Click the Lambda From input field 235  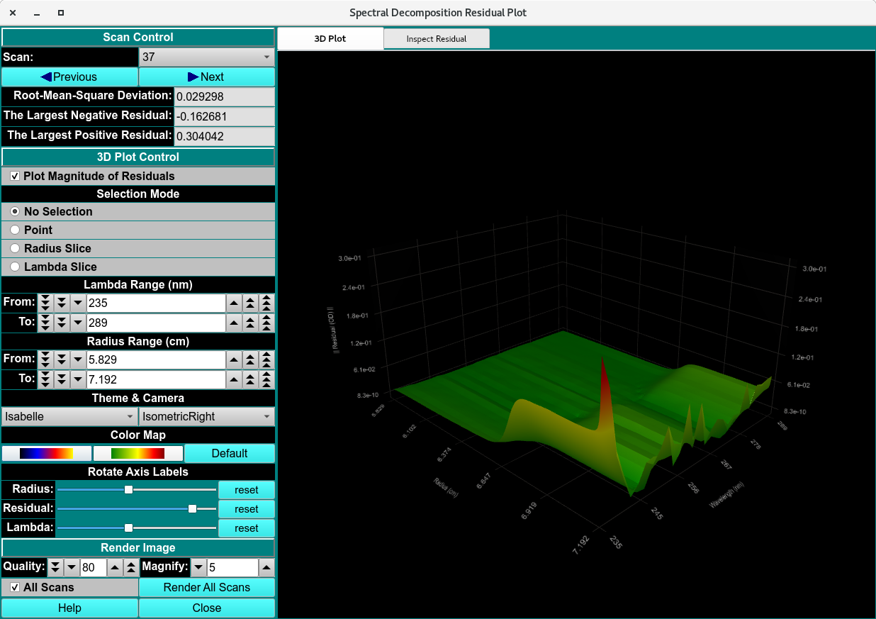tap(156, 303)
